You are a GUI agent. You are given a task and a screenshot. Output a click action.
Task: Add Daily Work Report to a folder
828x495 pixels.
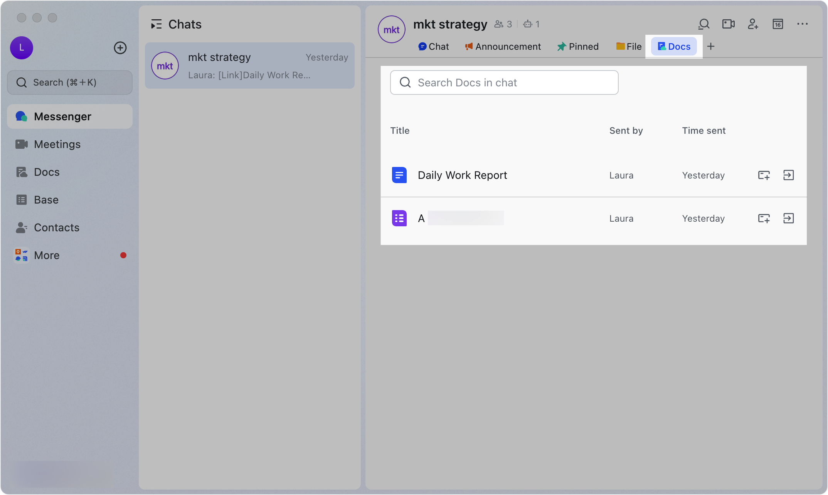pyautogui.click(x=764, y=175)
